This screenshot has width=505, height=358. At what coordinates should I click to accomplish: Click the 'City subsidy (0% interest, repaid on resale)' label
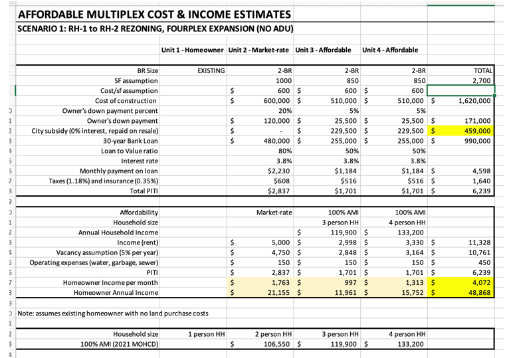click(94, 131)
